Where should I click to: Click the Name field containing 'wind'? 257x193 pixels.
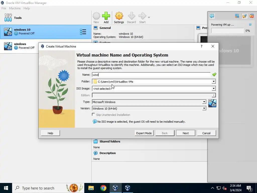(x=151, y=75)
